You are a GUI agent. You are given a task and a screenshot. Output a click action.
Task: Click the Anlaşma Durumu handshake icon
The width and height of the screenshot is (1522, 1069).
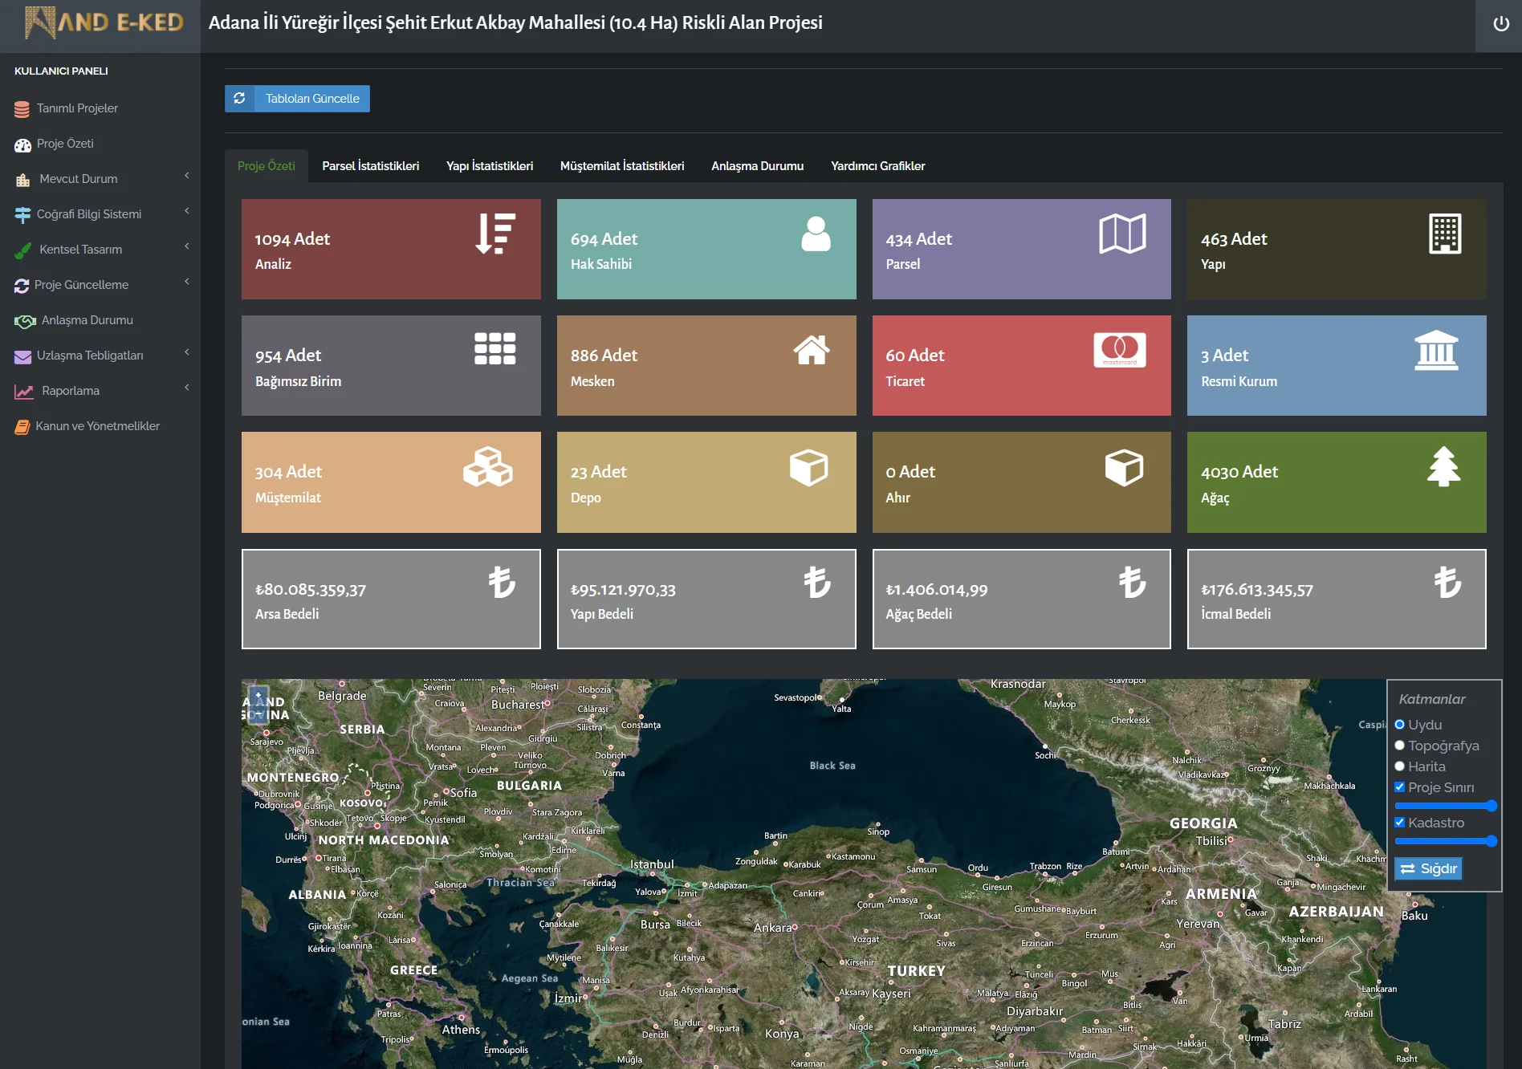coord(25,321)
